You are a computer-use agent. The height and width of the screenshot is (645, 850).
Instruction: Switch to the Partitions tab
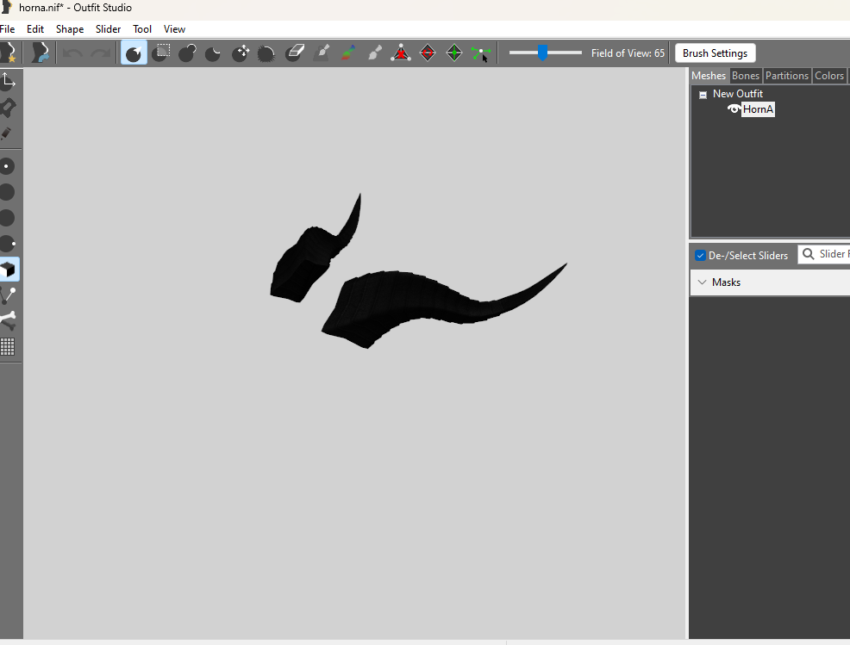coord(786,76)
